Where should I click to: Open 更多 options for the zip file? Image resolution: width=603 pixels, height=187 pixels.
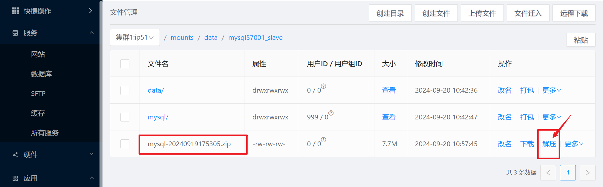pos(574,144)
